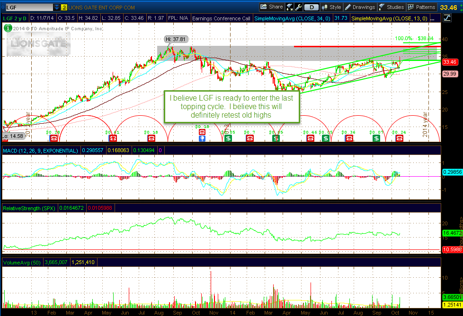Click the average volume value 1,251,410
This screenshot has height=316, width=463.
(x=83, y=262)
